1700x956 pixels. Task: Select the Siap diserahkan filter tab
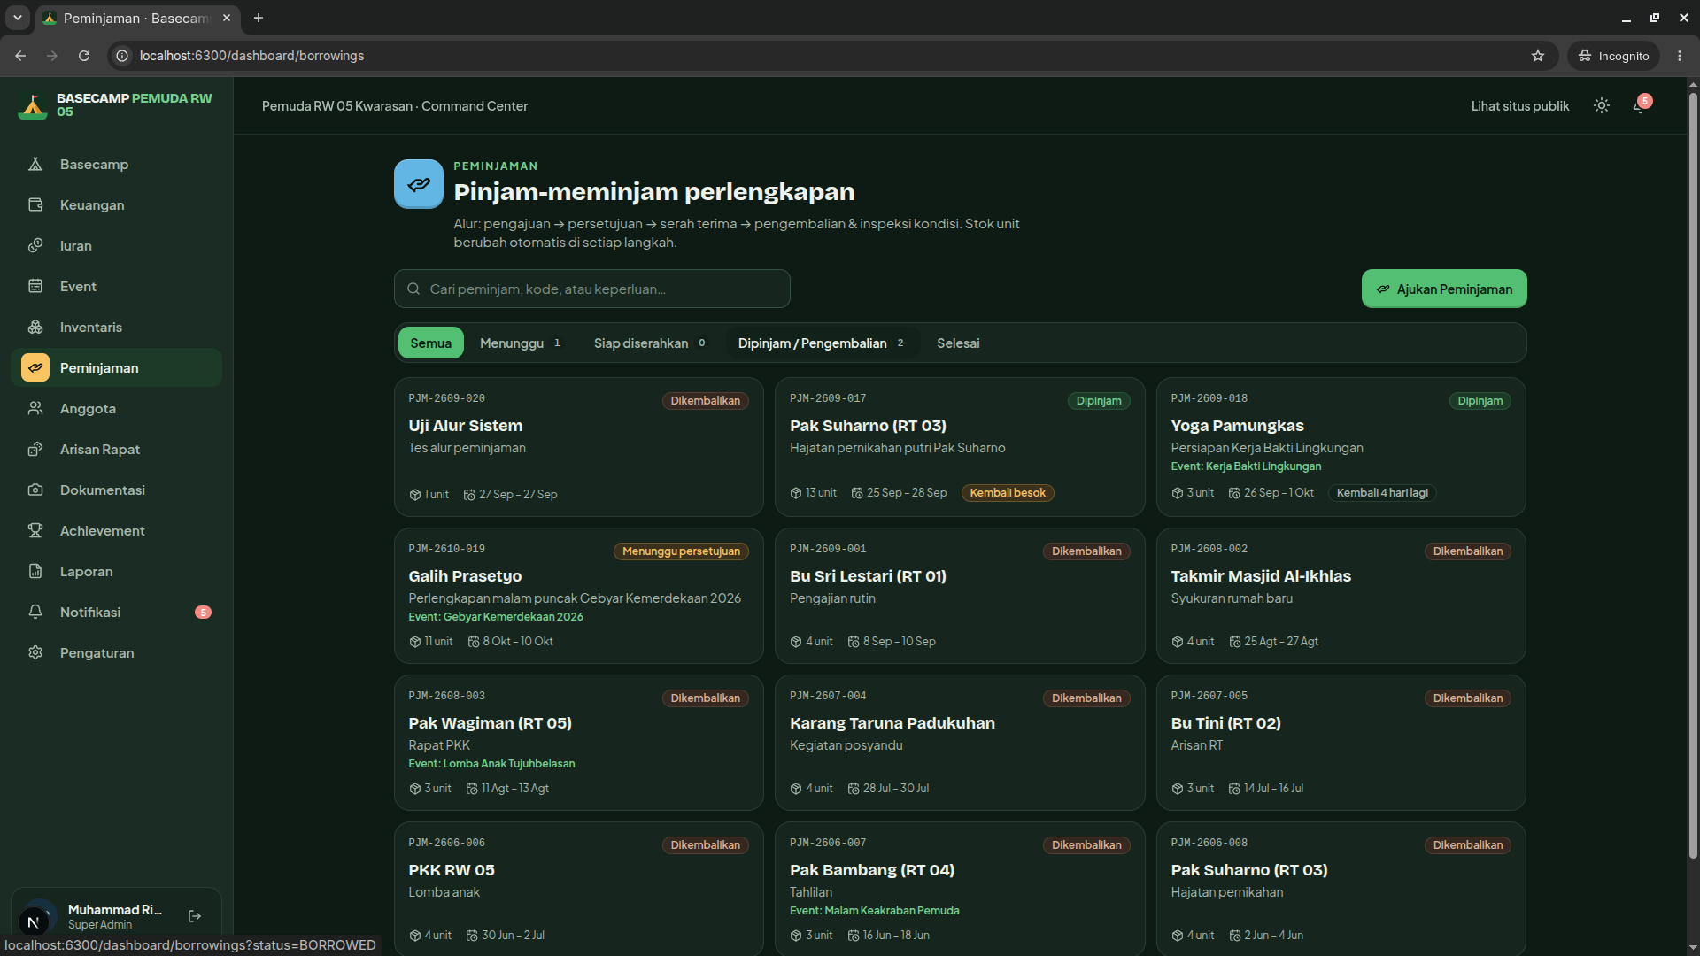tap(650, 343)
